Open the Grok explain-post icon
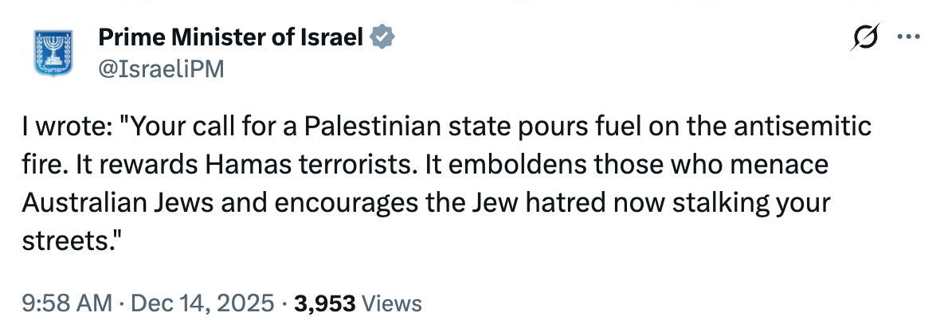The width and height of the screenshot is (940, 336). point(864,37)
